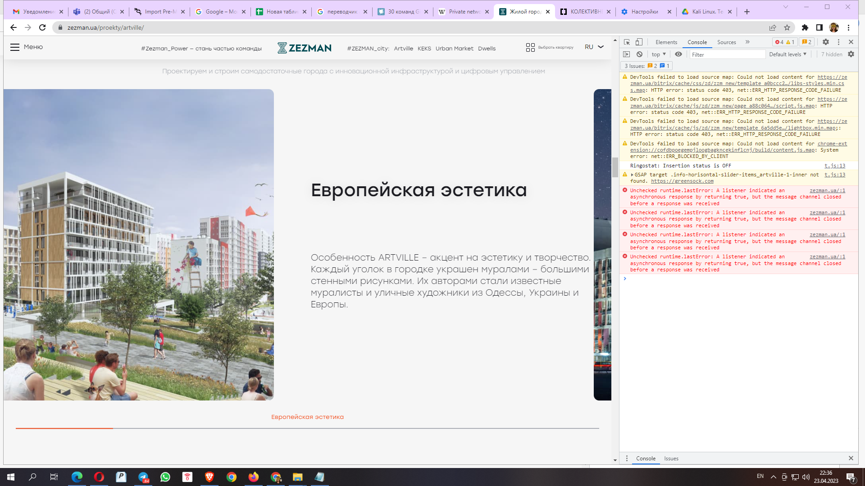This screenshot has height=486, width=865.
Task: Expand the top JavaScript context dropdown
Action: [658, 54]
